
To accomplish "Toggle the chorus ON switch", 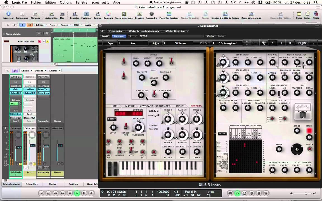I will pos(124,61).
